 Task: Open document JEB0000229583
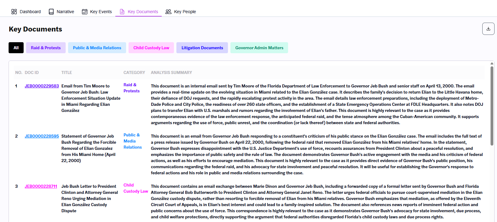pos(42,86)
